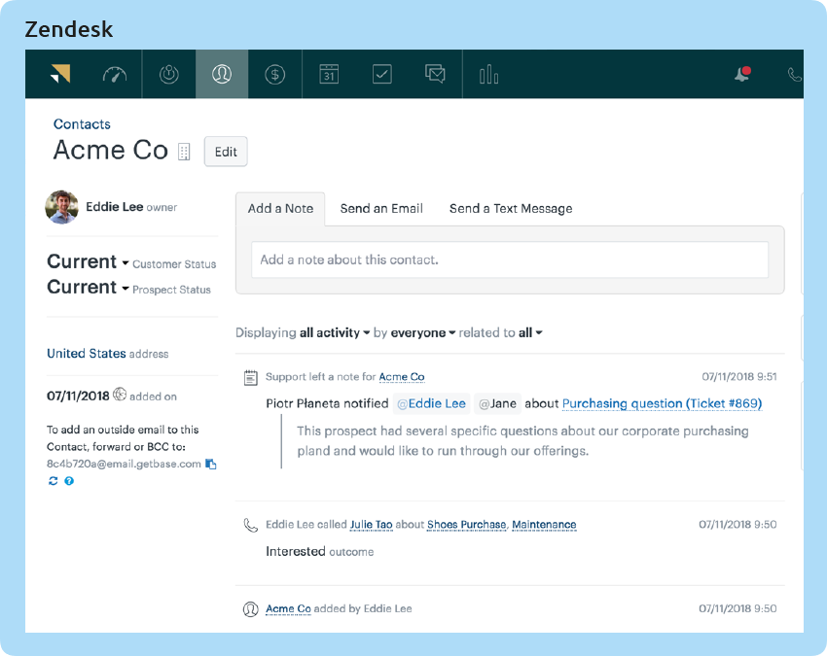
Task: Select the Add a Note tab
Action: pyautogui.click(x=280, y=209)
